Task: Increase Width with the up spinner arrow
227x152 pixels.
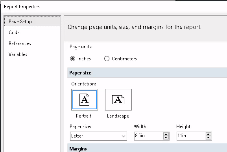Action: pyautogui.click(x=166, y=134)
